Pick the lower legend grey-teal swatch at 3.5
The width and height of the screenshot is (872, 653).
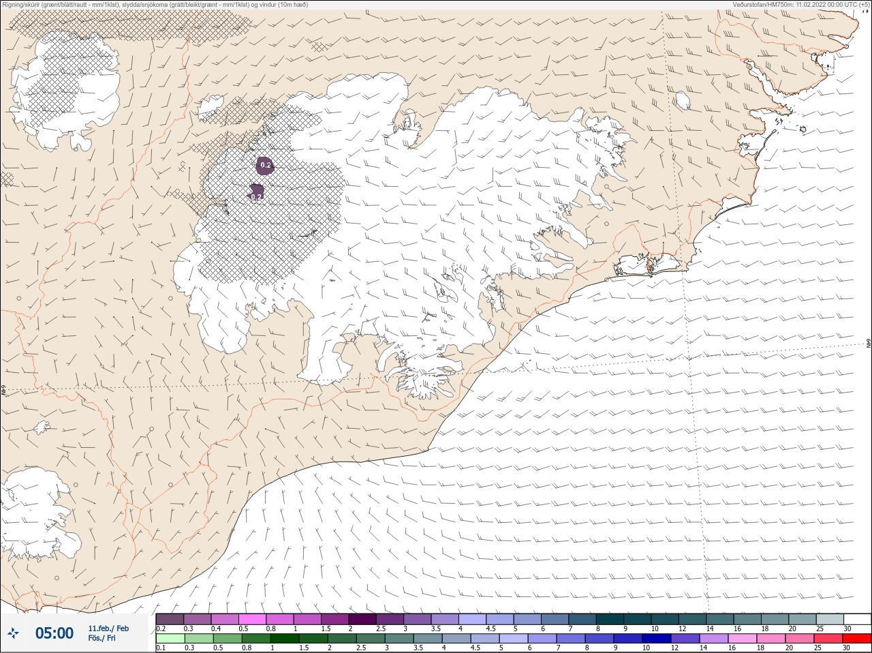coord(428,639)
